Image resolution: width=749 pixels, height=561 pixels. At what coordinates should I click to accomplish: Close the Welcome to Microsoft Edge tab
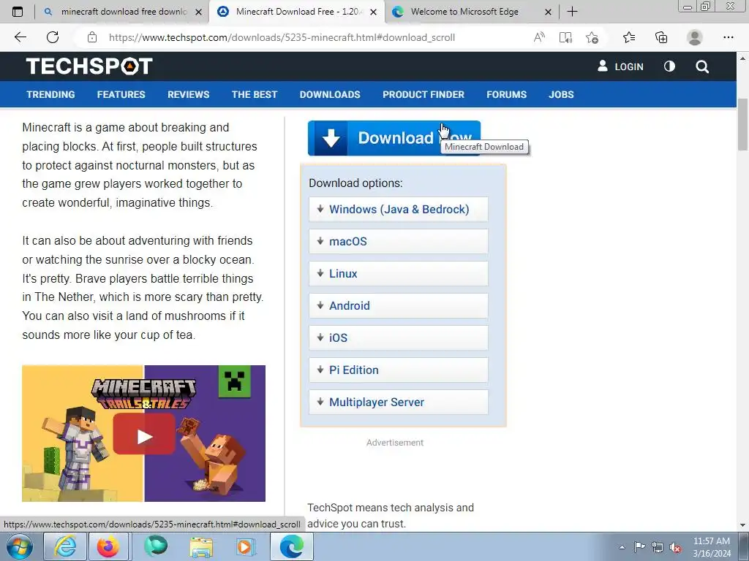point(549,12)
